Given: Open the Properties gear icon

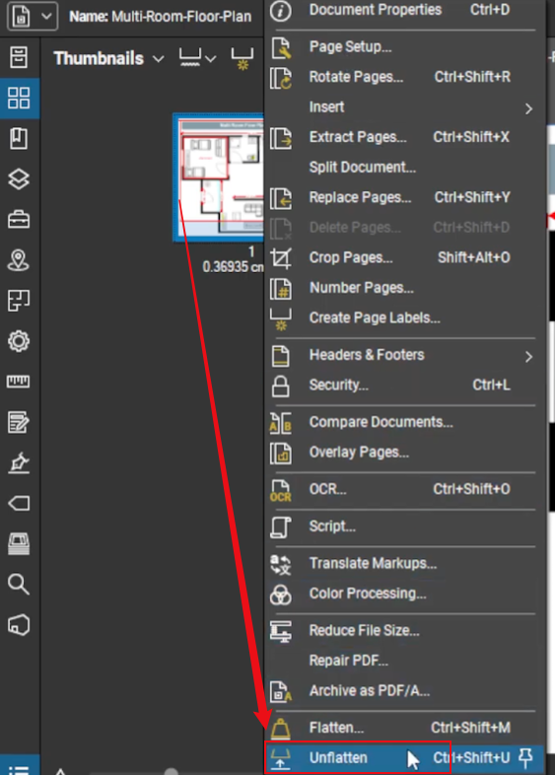Looking at the screenshot, I should coord(19,341).
